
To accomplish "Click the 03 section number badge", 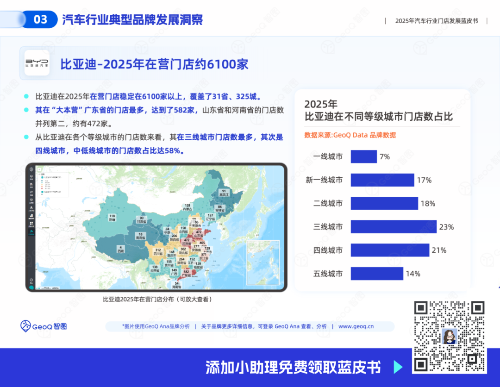I will (x=41, y=20).
